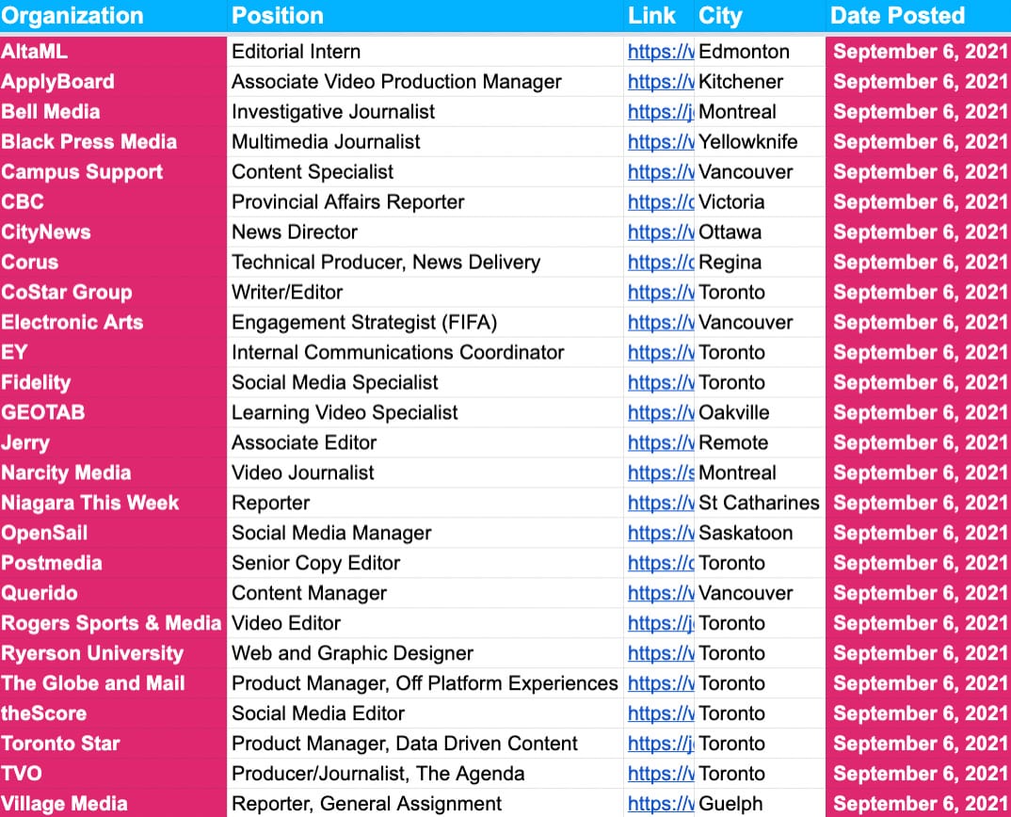Select the Rogers Sports & Media cell
This screenshot has width=1011, height=817.
tap(111, 623)
